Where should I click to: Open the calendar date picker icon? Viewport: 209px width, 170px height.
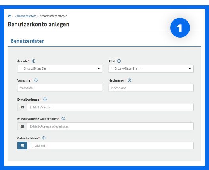pos(22,145)
